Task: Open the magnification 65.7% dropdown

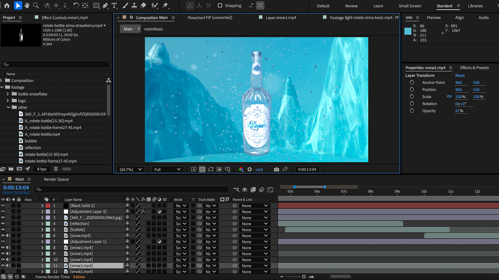Action: click(130, 169)
